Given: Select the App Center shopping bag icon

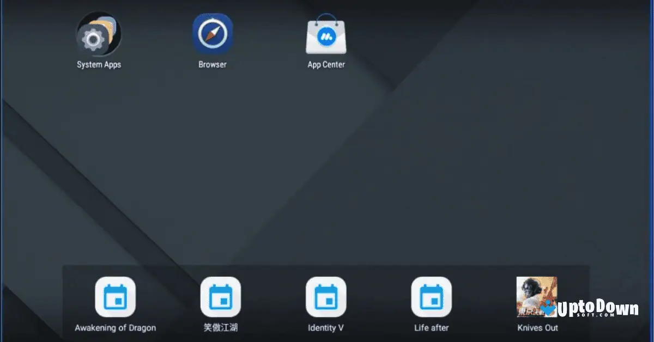Looking at the screenshot, I should pyautogui.click(x=326, y=34).
